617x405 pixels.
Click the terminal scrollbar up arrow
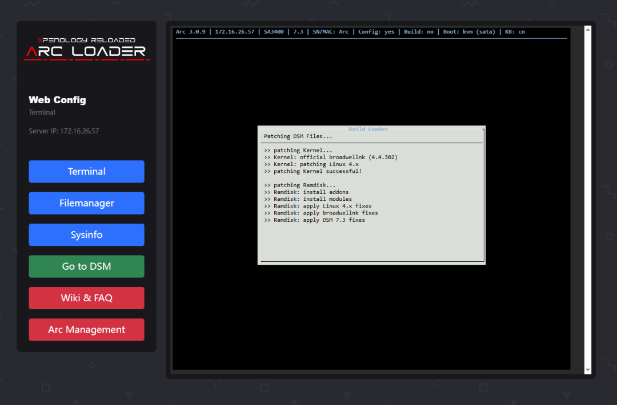587,30
